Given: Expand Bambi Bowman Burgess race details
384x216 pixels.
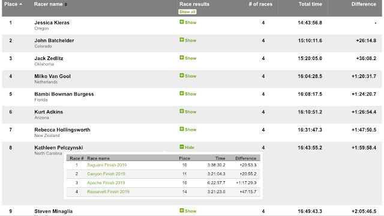Looking at the screenshot, I should tap(188, 94).
